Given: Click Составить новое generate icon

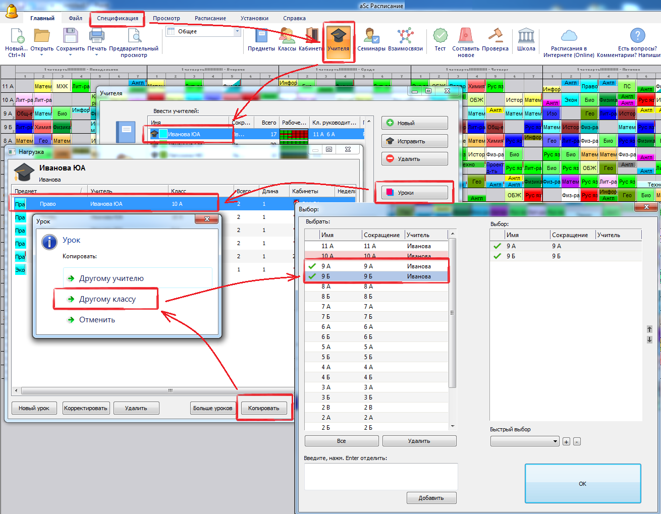Looking at the screenshot, I should coord(465,40).
